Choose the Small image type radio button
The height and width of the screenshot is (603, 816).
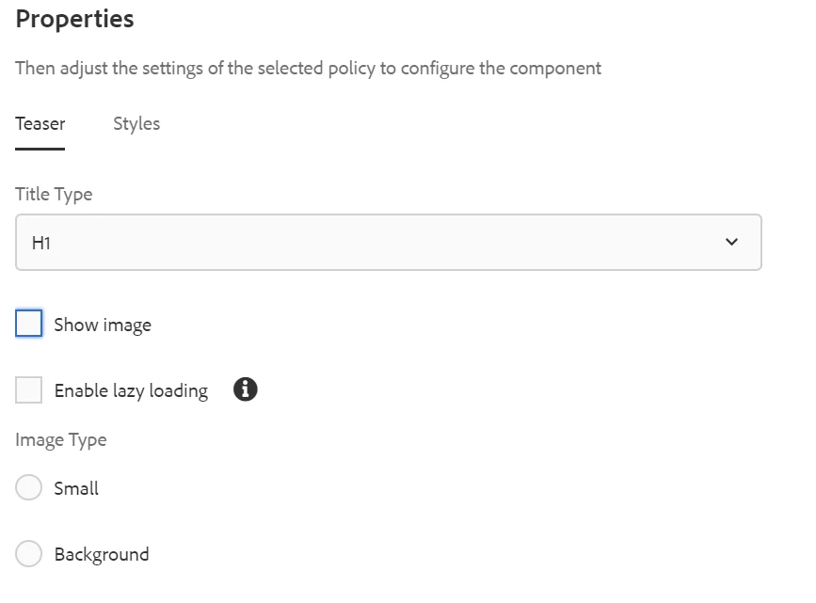(x=29, y=488)
